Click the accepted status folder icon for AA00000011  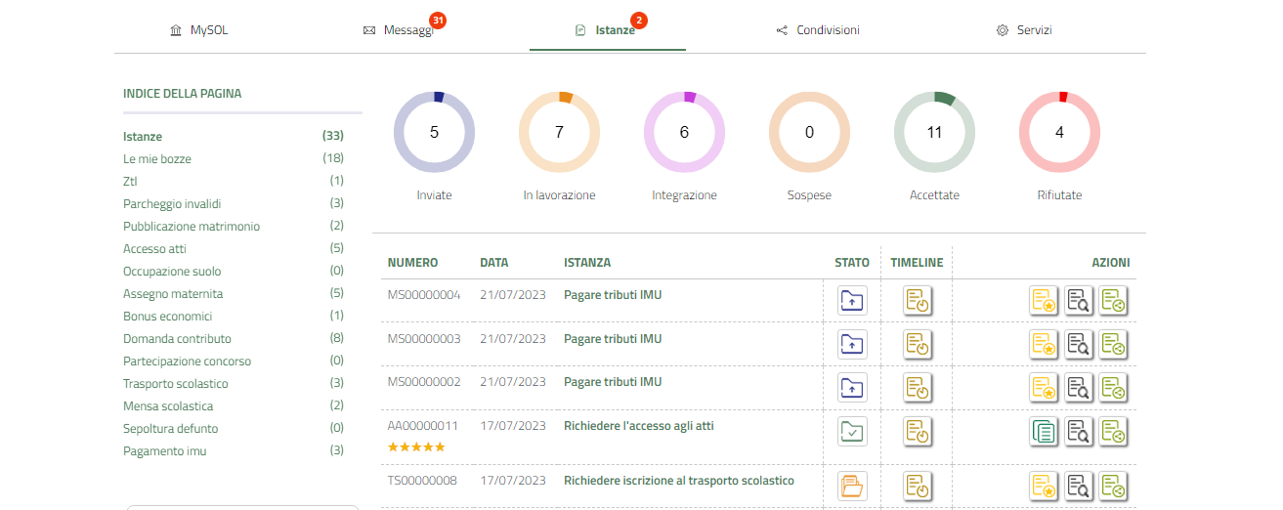(x=852, y=431)
